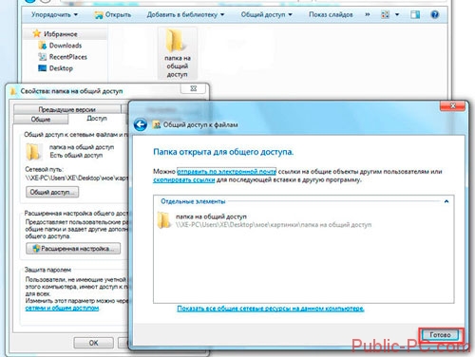Start Показ слайдов from toolbar
Screen dimensions: 475x357
[331, 14]
